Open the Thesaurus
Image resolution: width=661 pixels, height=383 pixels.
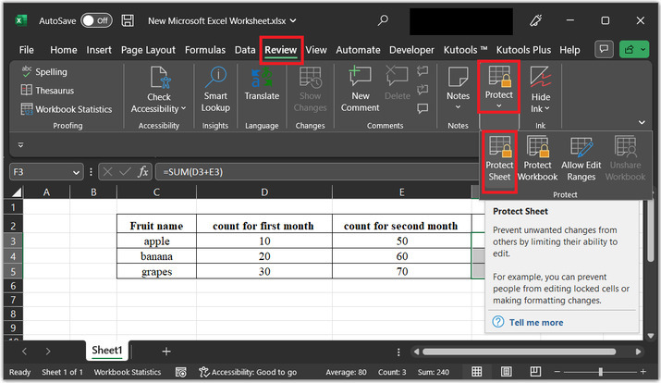pos(47,91)
